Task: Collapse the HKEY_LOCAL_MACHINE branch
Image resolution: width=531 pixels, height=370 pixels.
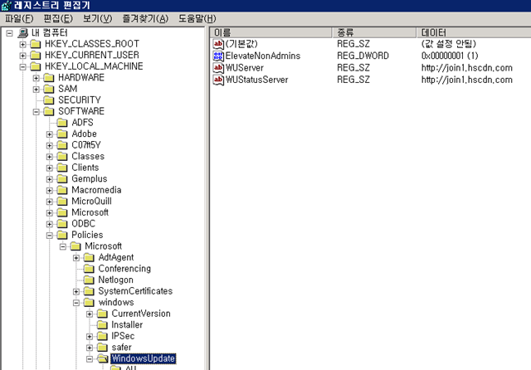Action: (x=22, y=66)
